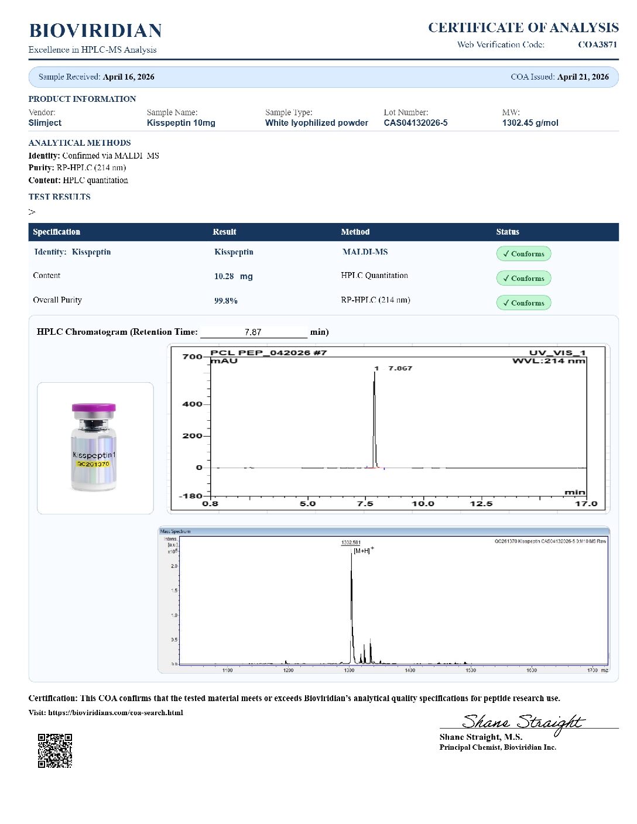
Task: Click the Conforms badge for Overall Purity
Action: pos(523,303)
